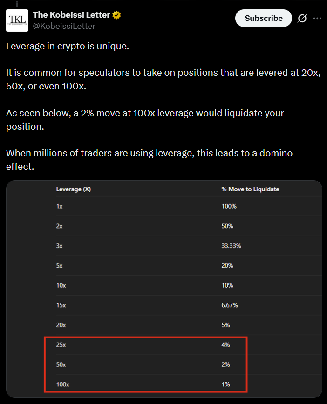
Task: Open the @KobeissiLetter handle link
Action: [x=63, y=26]
